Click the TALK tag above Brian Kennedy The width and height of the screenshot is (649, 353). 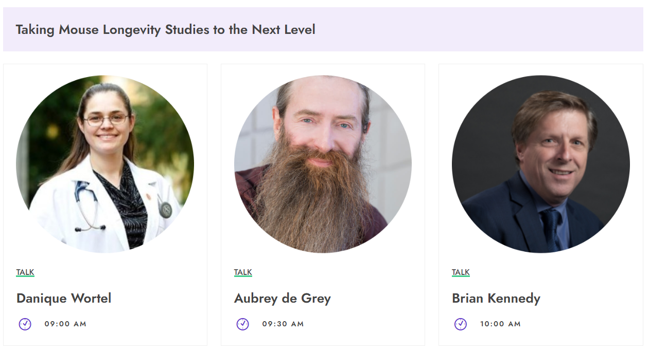pos(461,272)
